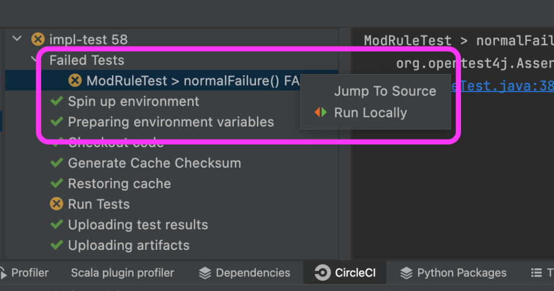Viewport: 554px width, 291px height.
Task: Click the Dependencies layers icon
Action: [205, 273]
